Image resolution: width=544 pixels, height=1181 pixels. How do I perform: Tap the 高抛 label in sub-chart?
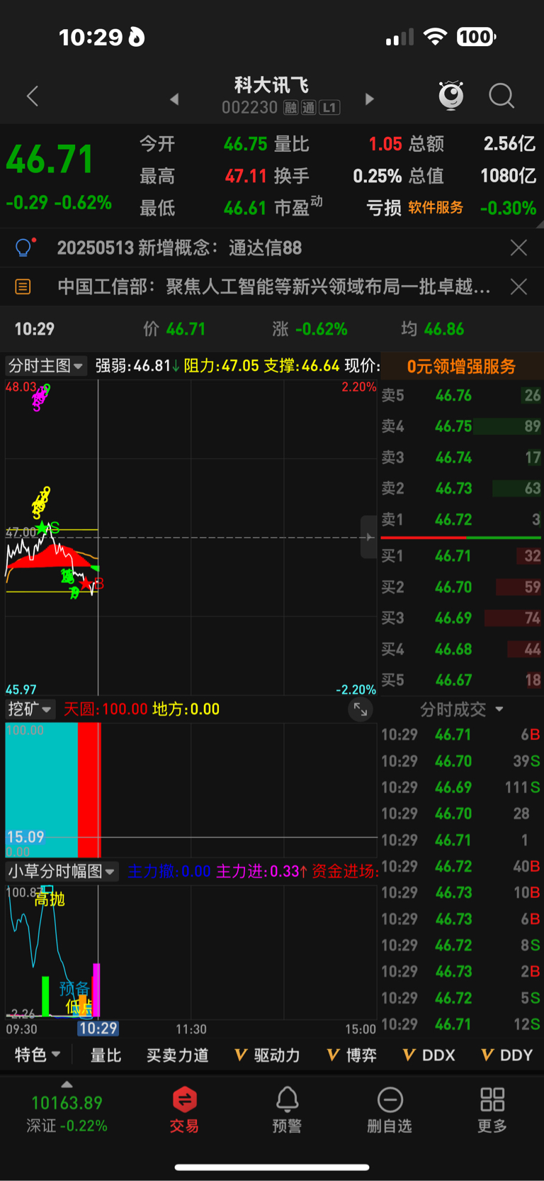click(x=50, y=899)
